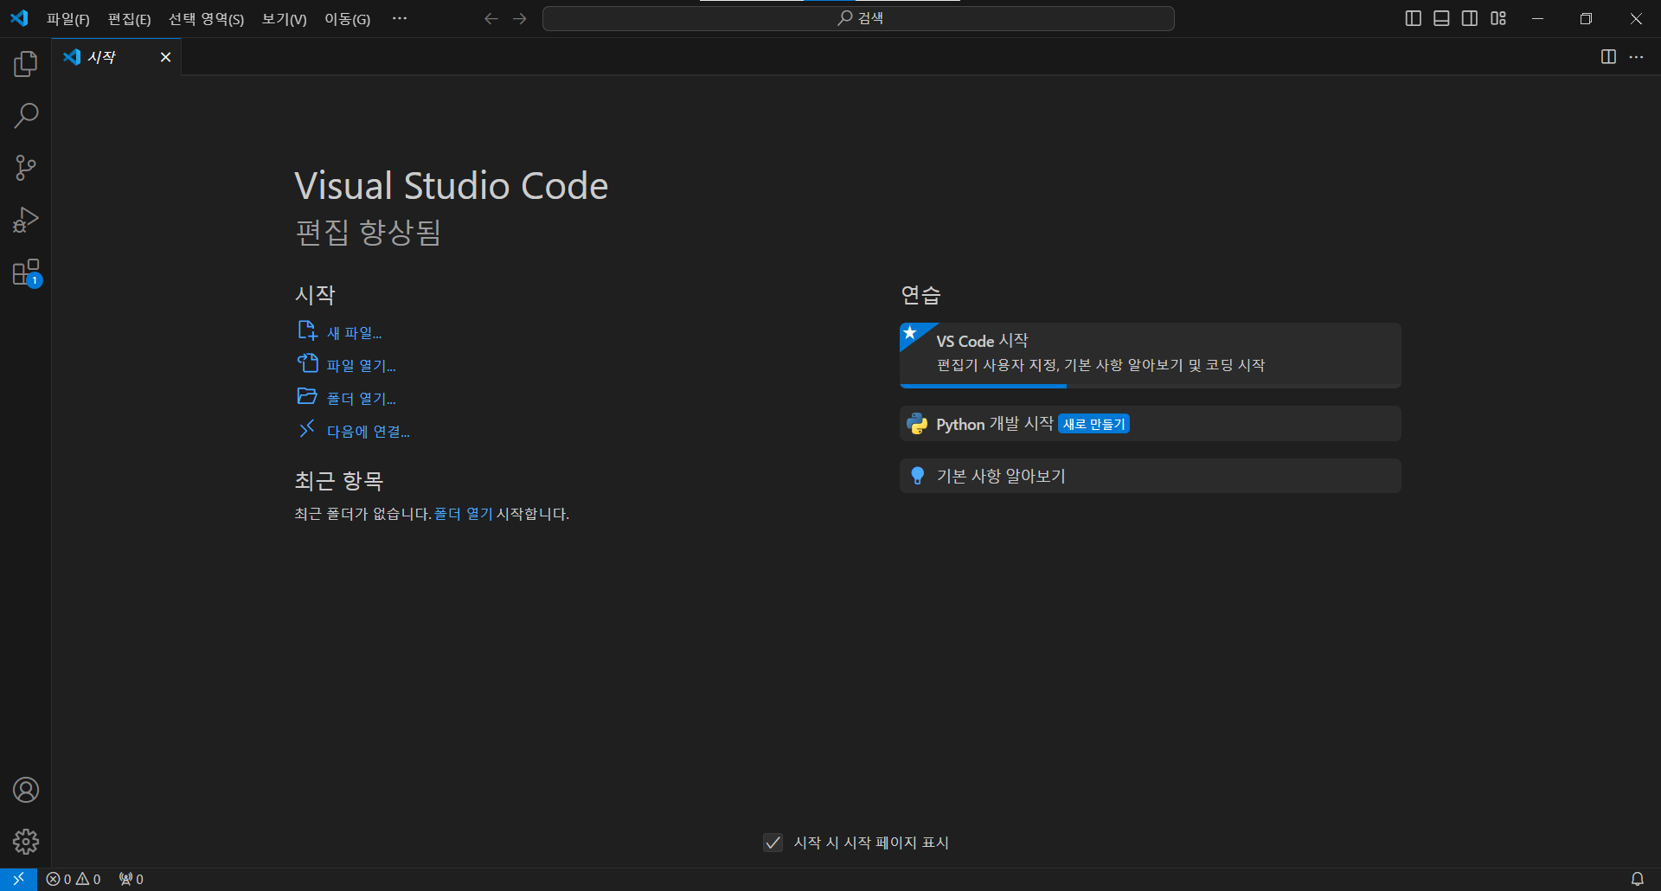Click the 새 파일... link
Image resolution: width=1661 pixels, height=891 pixels.
(354, 333)
